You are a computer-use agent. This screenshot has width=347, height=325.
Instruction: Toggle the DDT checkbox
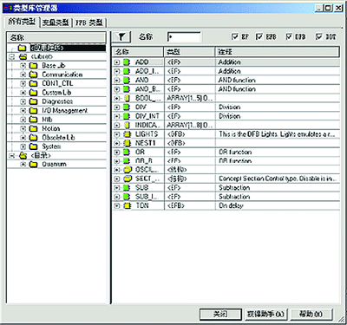tap(318, 36)
